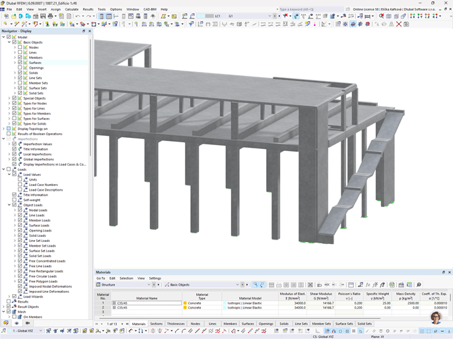Click Go To in the Materials panel
This screenshot has height=339, width=453.
[101, 278]
